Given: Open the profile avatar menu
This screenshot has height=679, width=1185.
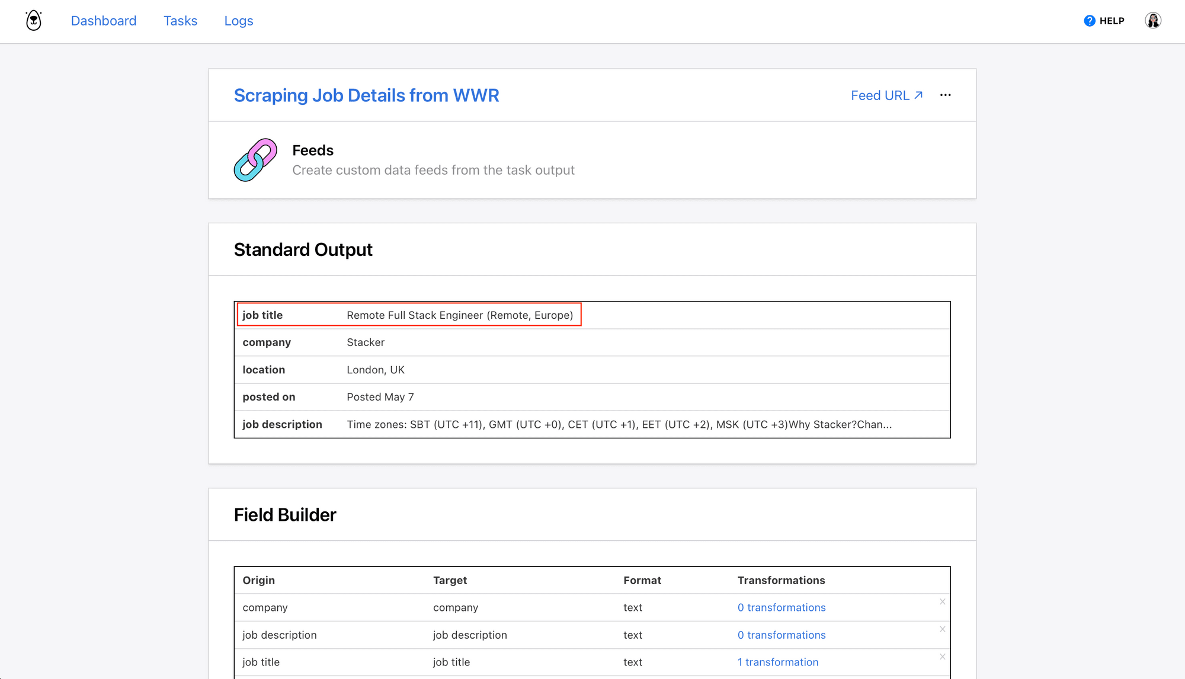Looking at the screenshot, I should [1153, 20].
